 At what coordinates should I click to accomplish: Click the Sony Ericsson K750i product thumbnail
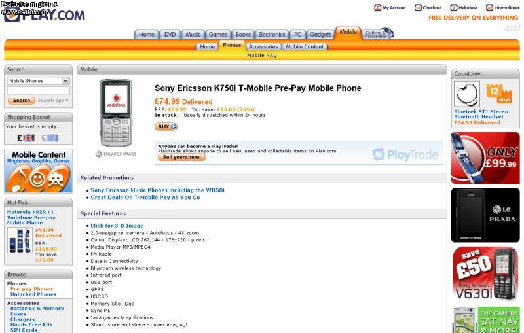(x=116, y=113)
